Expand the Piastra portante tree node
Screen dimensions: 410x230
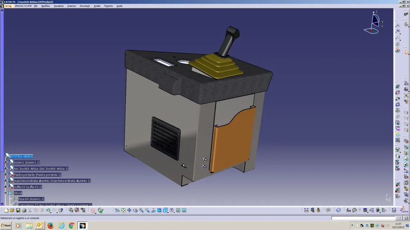pyautogui.click(x=6, y=175)
